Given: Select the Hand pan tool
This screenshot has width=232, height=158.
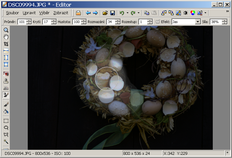Looking at the screenshot, I should pyautogui.click(x=6, y=37).
